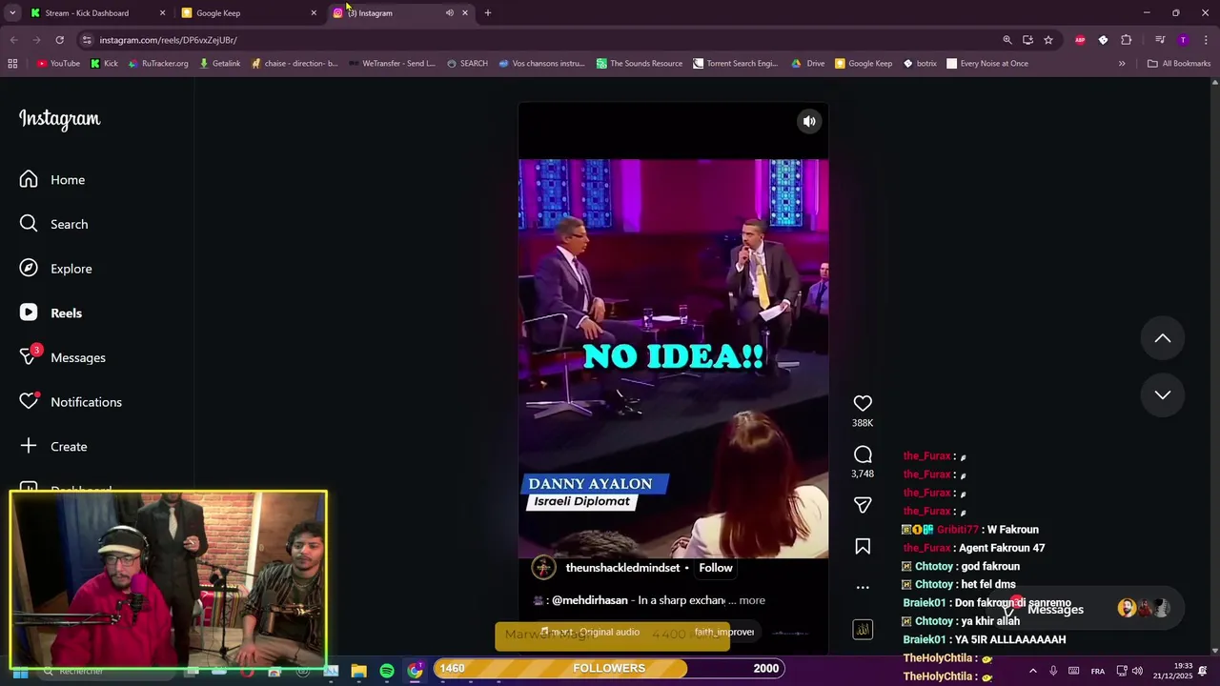Open the Extensions puzzle icon
The width and height of the screenshot is (1220, 686).
1127,40
